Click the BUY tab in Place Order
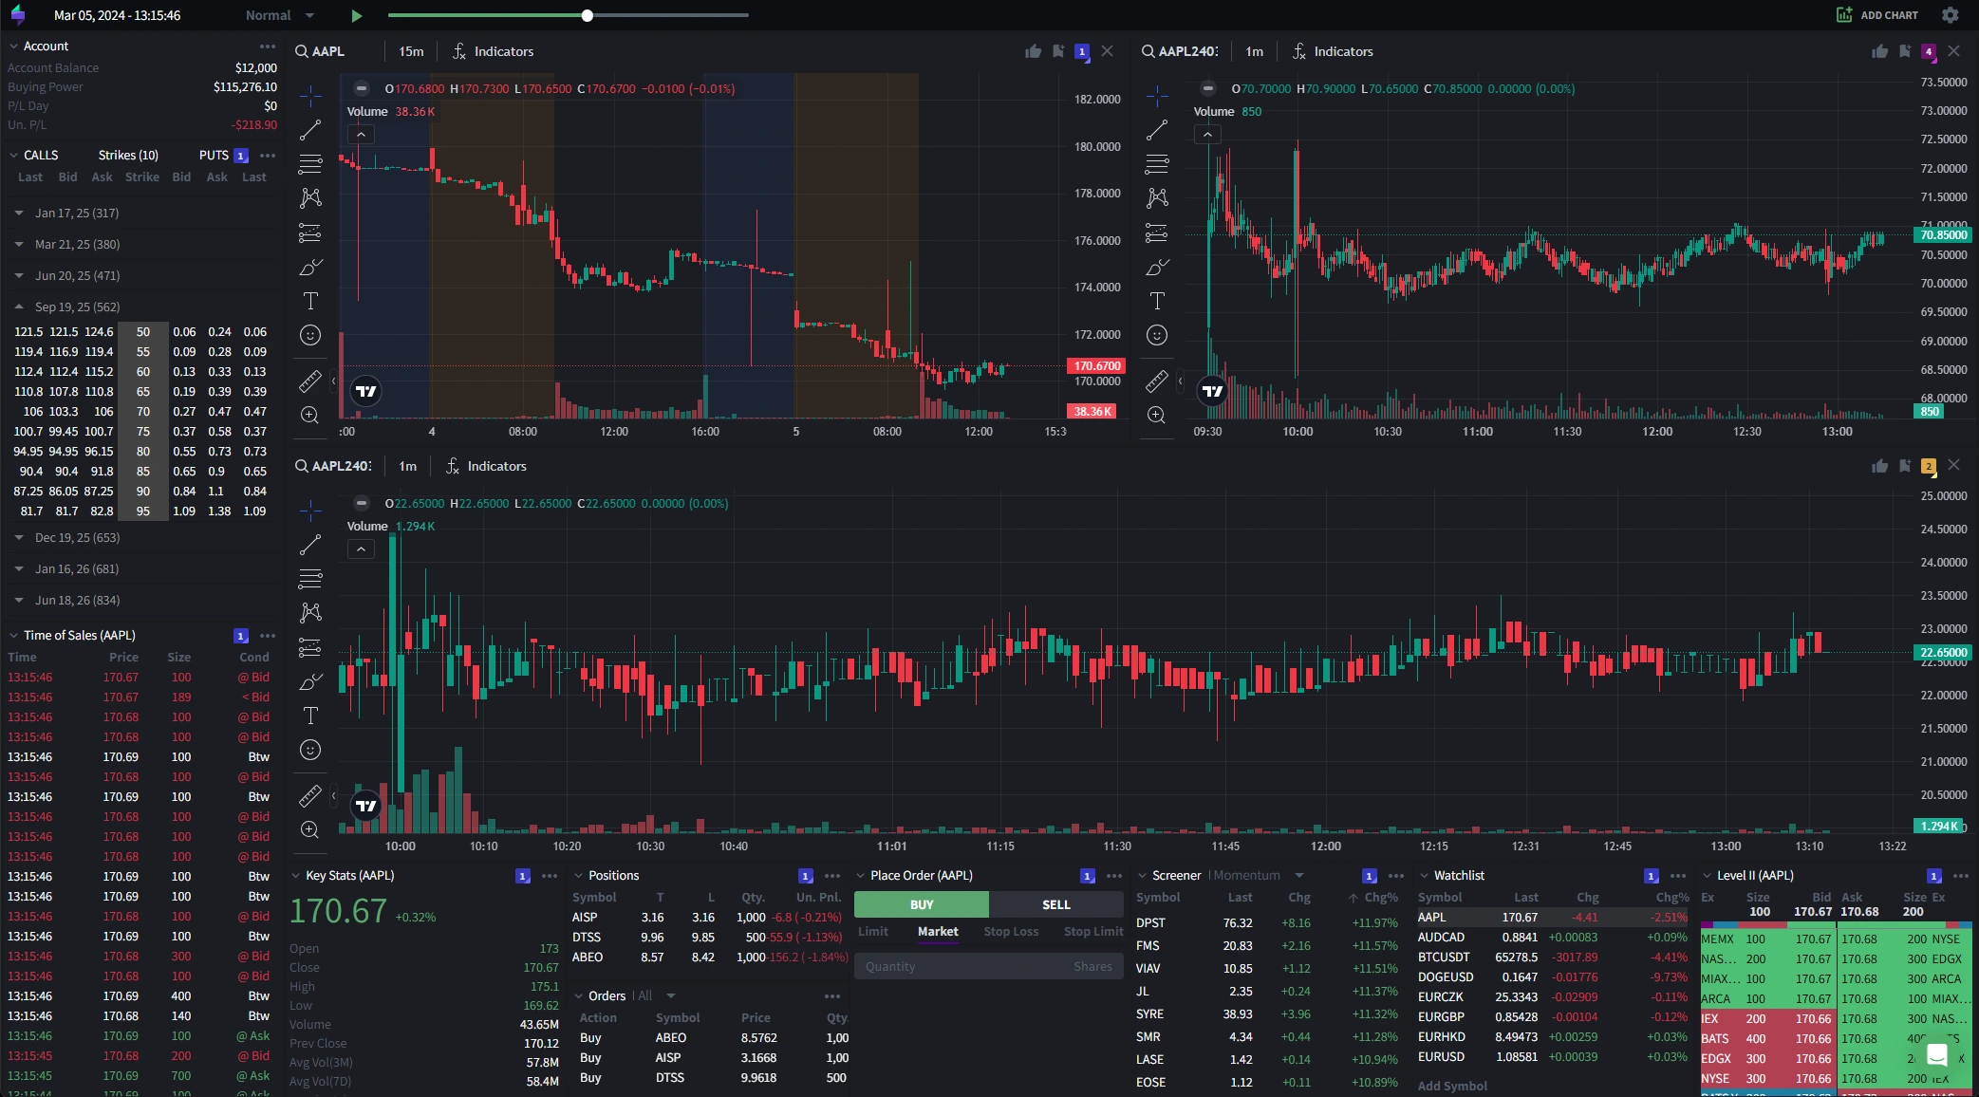1979x1097 pixels. (x=922, y=904)
